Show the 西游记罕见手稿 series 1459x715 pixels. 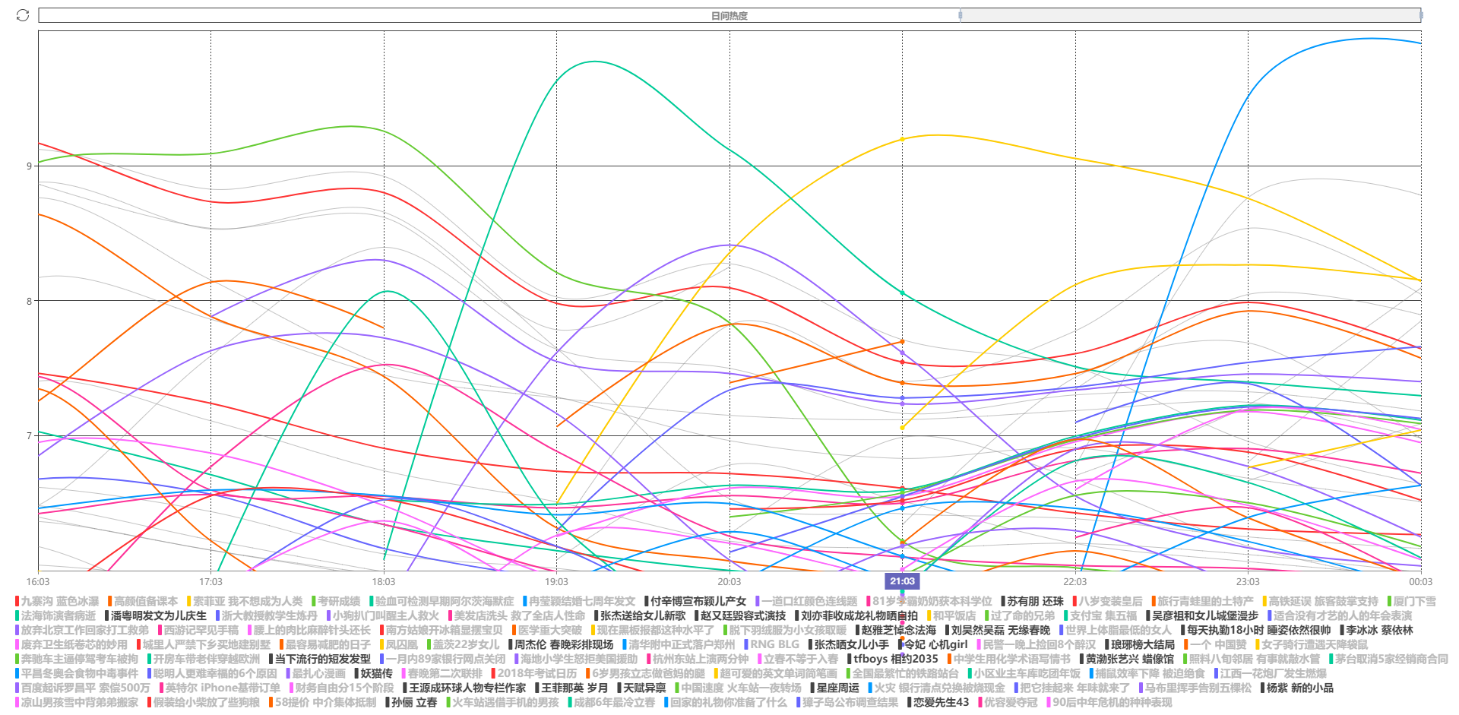198,630
